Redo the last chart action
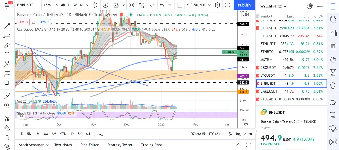The width and height of the screenshot is (339, 150). (169, 5)
